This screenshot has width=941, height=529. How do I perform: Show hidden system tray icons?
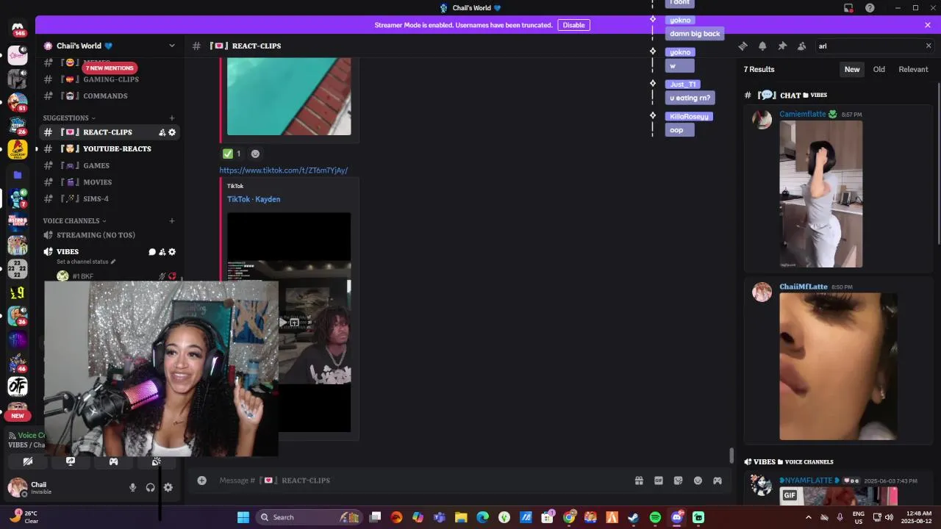[808, 517]
